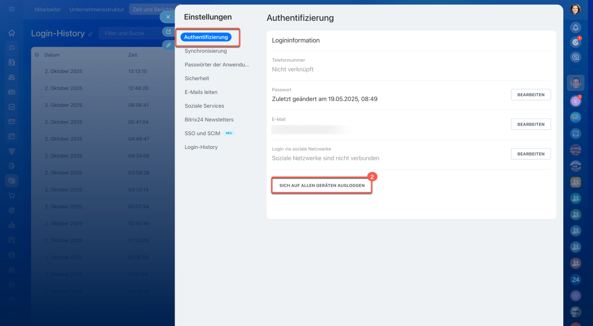Open the shopping cart icon in sidebar
593x326 pixels.
click(x=12, y=196)
